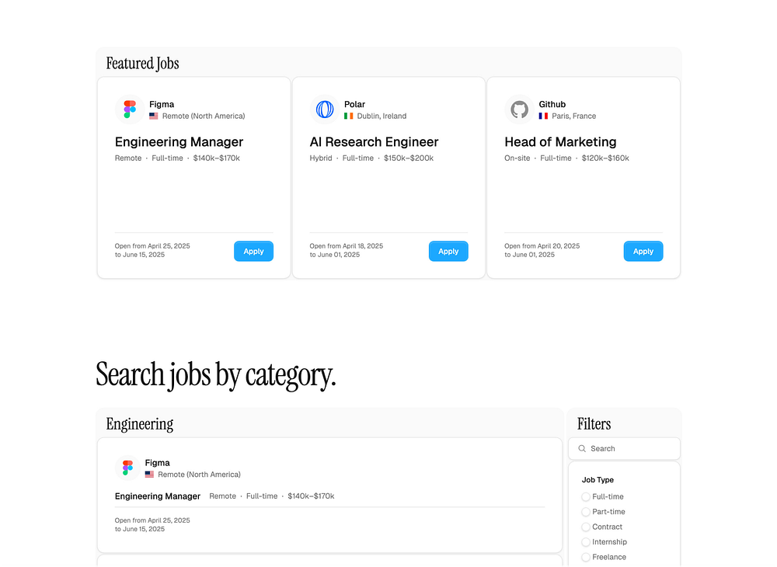Click the Figma logo in Engineering listing
This screenshot has height=567, width=777.
click(x=128, y=468)
